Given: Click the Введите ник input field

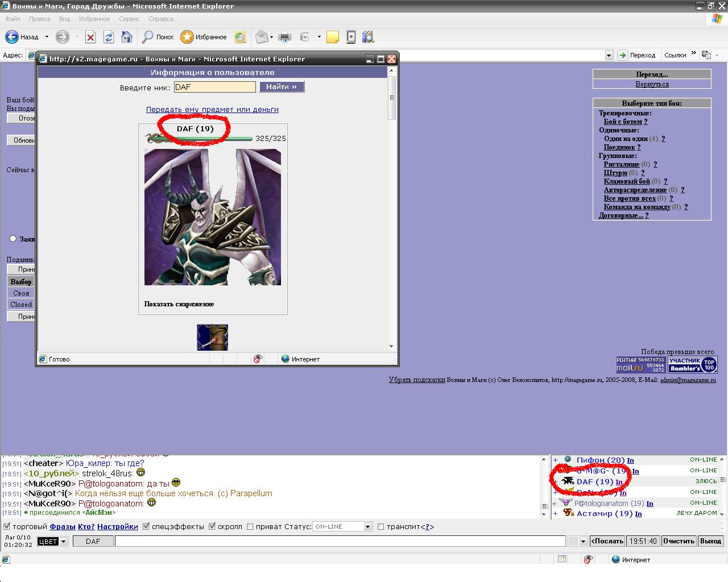Looking at the screenshot, I should (x=215, y=87).
